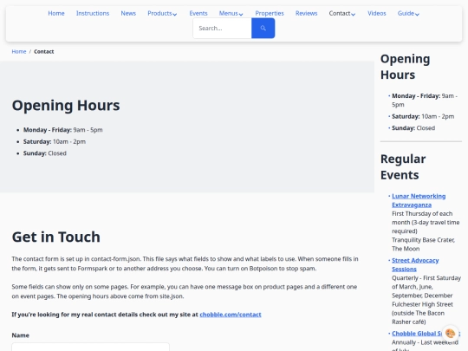The width and height of the screenshot is (468, 351).
Task: Open the Chobble Global event link
Action: click(417, 334)
